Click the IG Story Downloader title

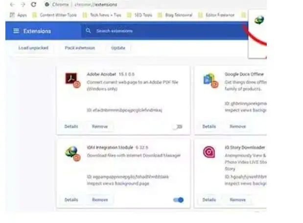(x=245, y=147)
